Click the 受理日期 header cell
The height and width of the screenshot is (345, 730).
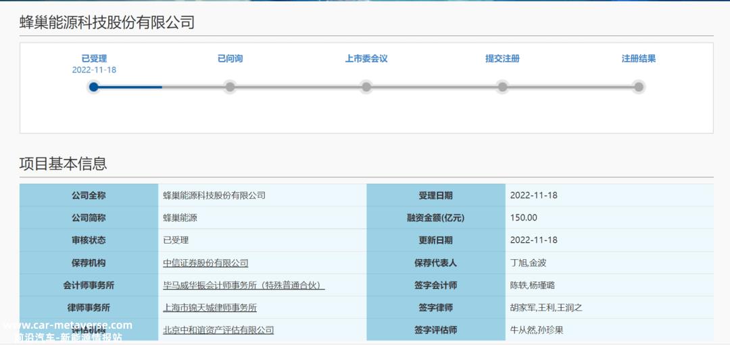click(436, 195)
